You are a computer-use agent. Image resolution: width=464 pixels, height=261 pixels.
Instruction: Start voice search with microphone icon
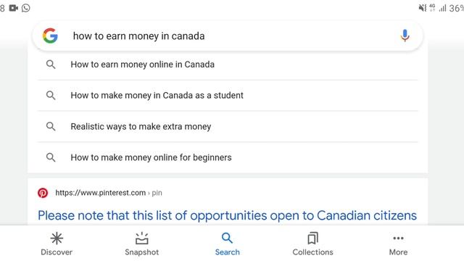pyautogui.click(x=405, y=36)
